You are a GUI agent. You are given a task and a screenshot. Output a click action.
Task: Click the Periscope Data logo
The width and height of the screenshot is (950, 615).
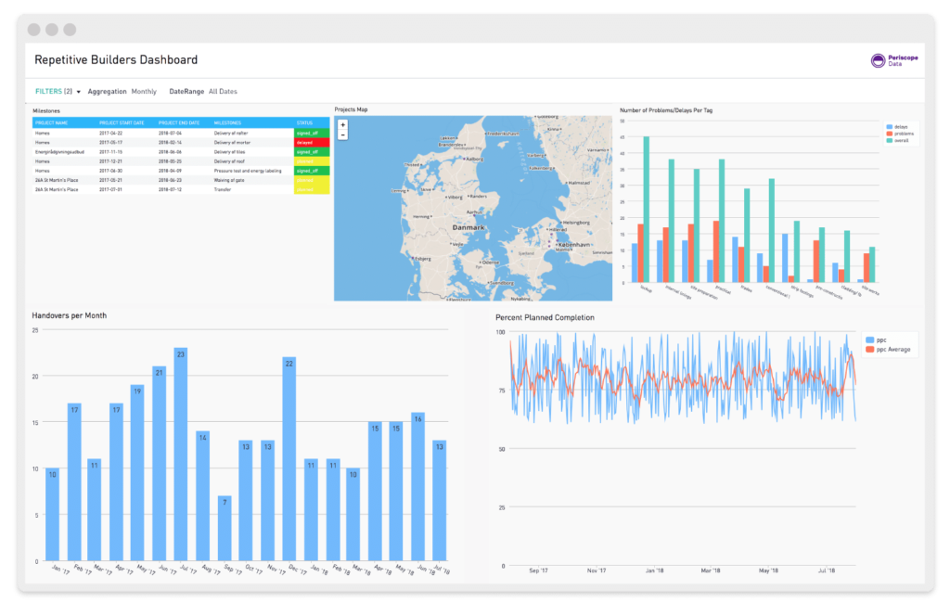pyautogui.click(x=892, y=60)
